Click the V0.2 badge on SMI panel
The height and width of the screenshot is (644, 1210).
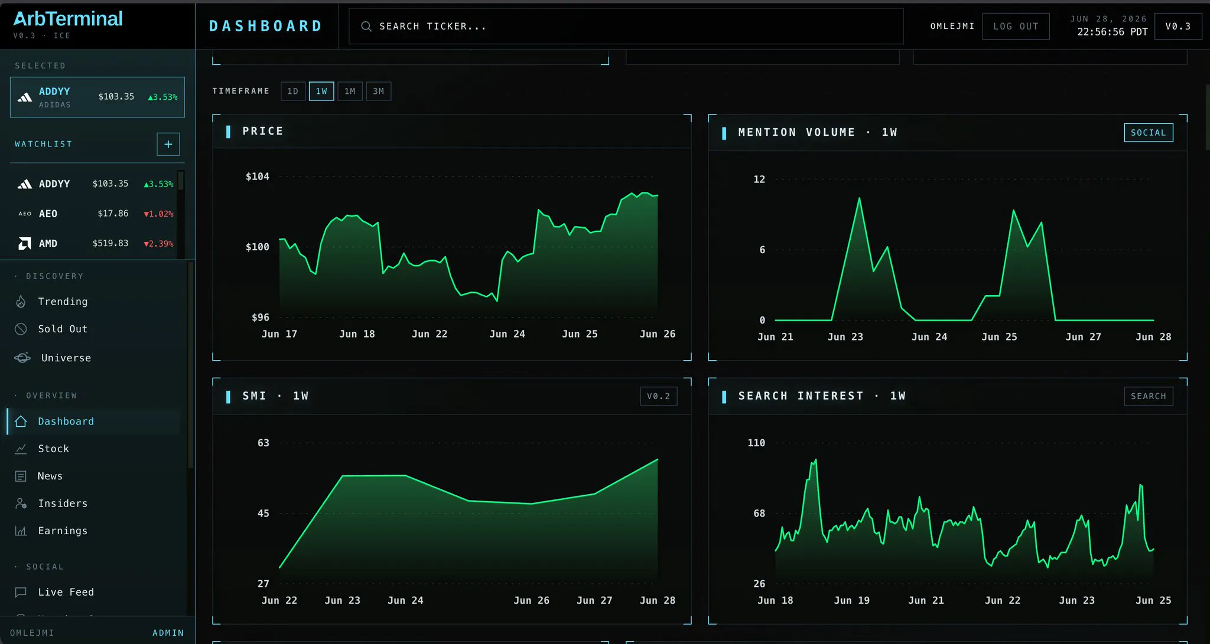(x=658, y=396)
